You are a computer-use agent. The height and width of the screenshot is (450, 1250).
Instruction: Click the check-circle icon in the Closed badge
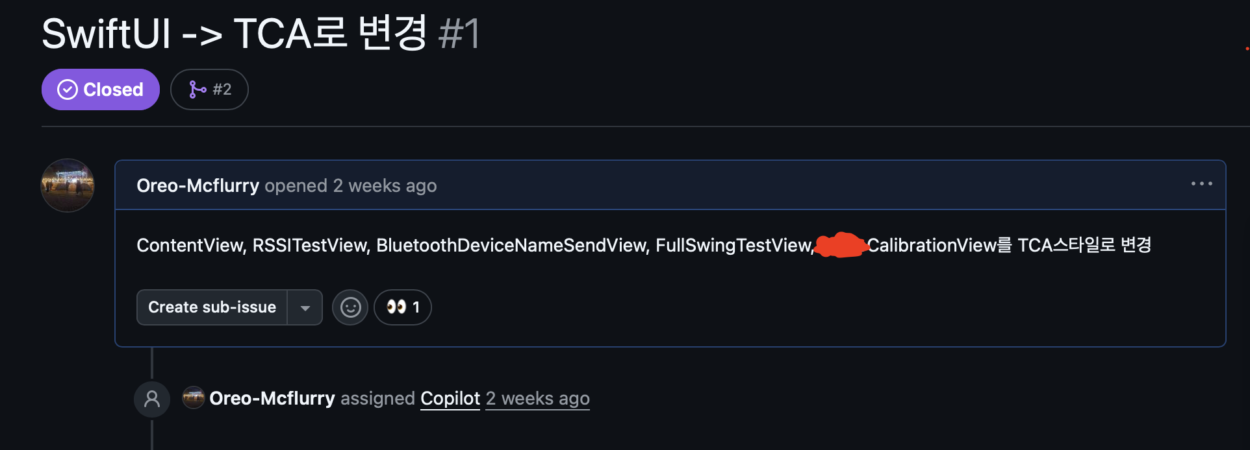click(68, 89)
